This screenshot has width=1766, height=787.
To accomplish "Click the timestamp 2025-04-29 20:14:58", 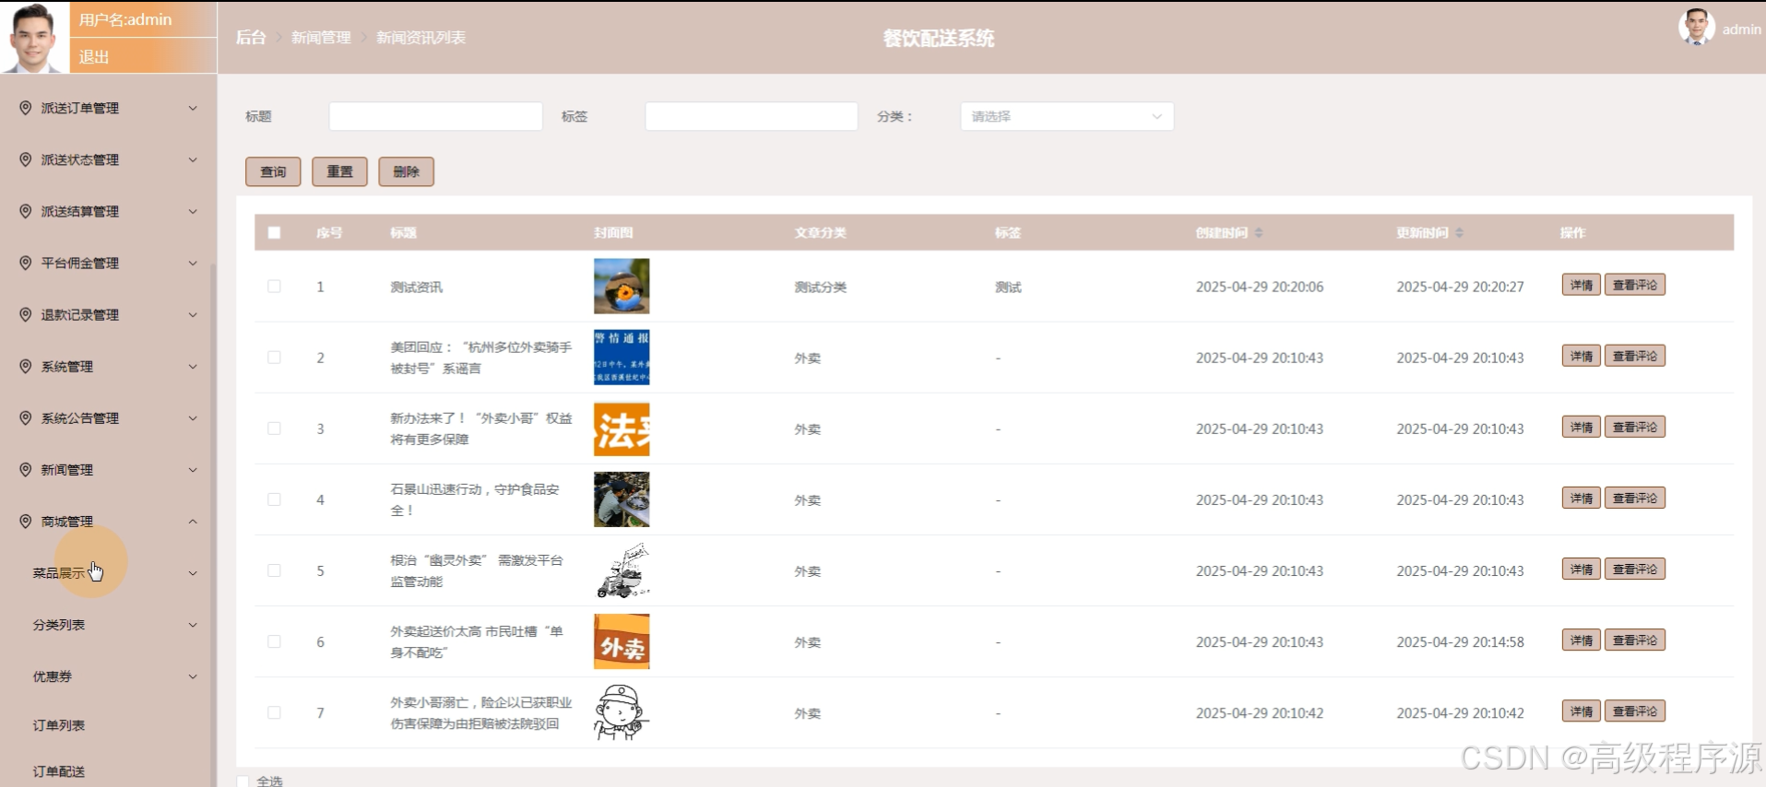I will (1460, 642).
